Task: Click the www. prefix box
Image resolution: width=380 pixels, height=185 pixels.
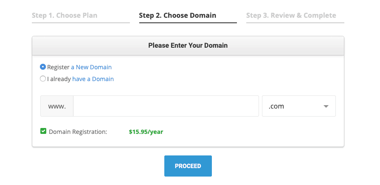Action: (57, 106)
